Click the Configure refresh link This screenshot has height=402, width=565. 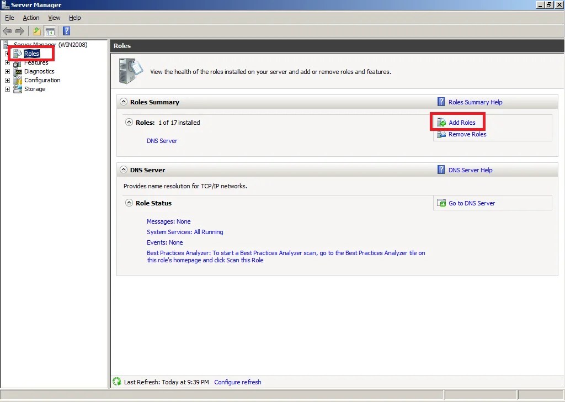tap(237, 382)
